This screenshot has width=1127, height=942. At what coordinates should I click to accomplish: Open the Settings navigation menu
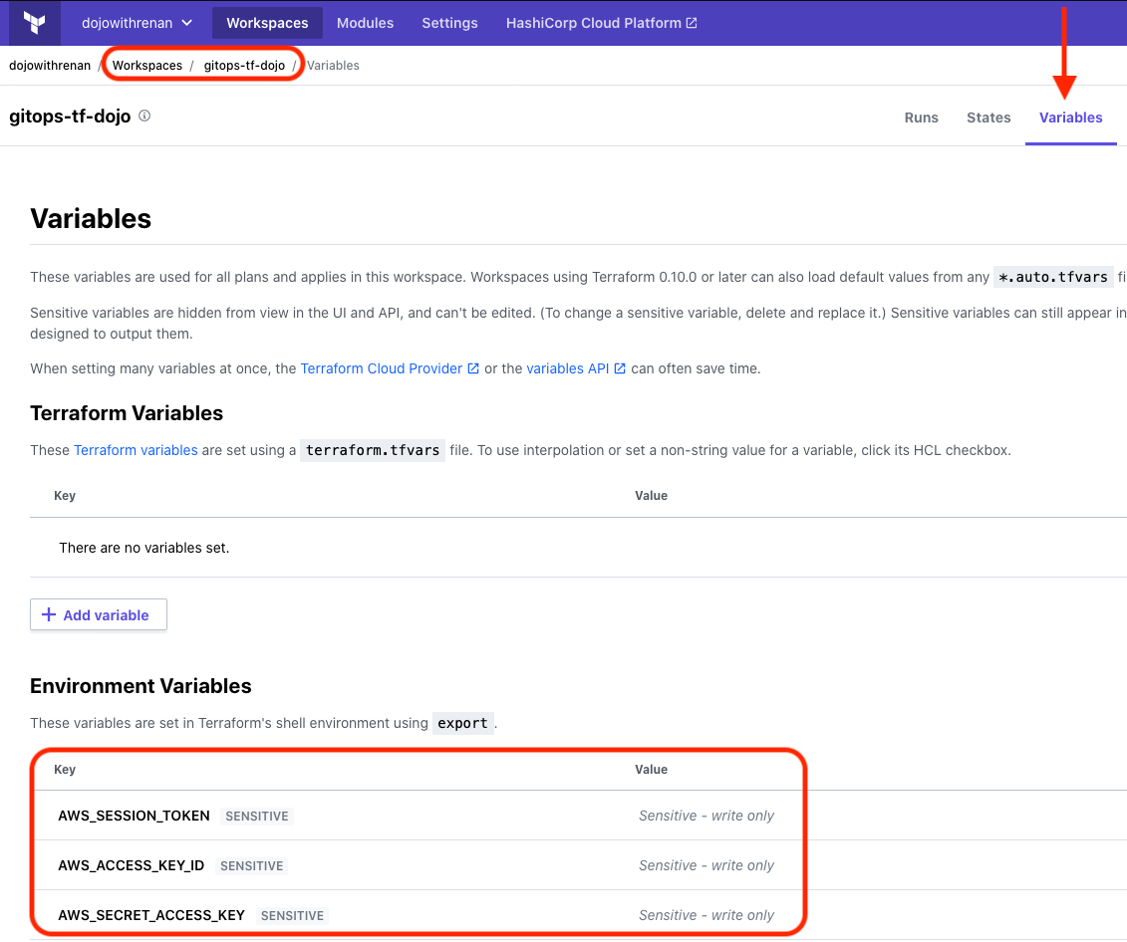click(450, 23)
